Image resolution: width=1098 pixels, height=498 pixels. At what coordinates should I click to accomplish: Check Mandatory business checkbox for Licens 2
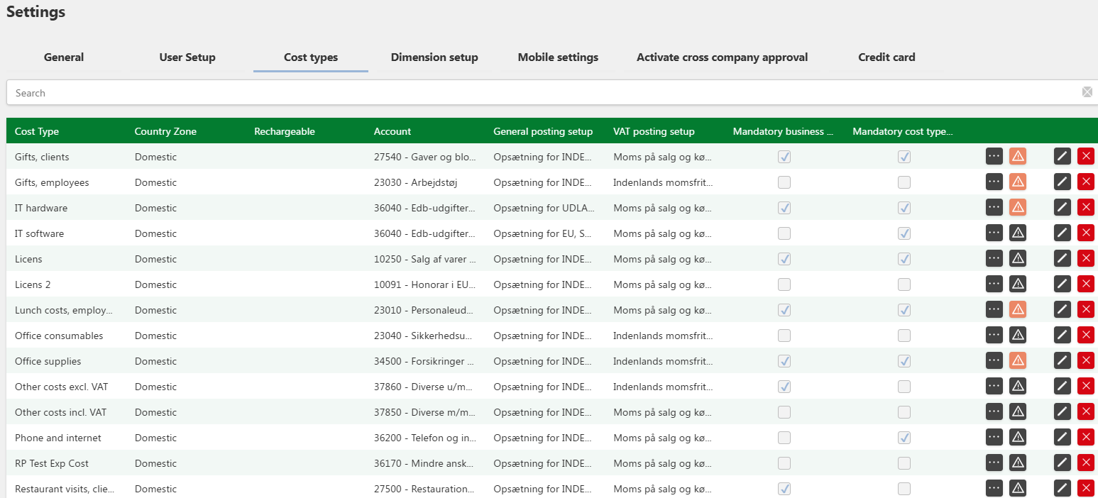[784, 284]
